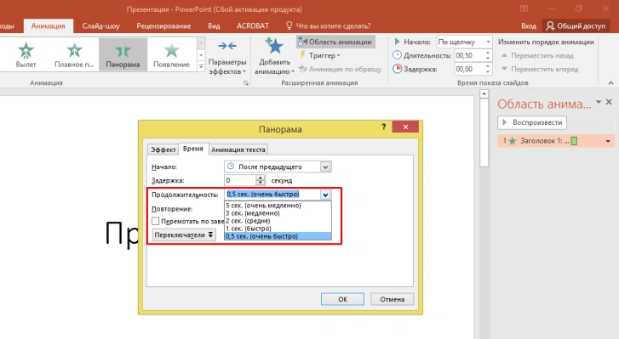Click the Добавить анимацию star icon
The width and height of the screenshot is (619, 339).
coord(275,47)
